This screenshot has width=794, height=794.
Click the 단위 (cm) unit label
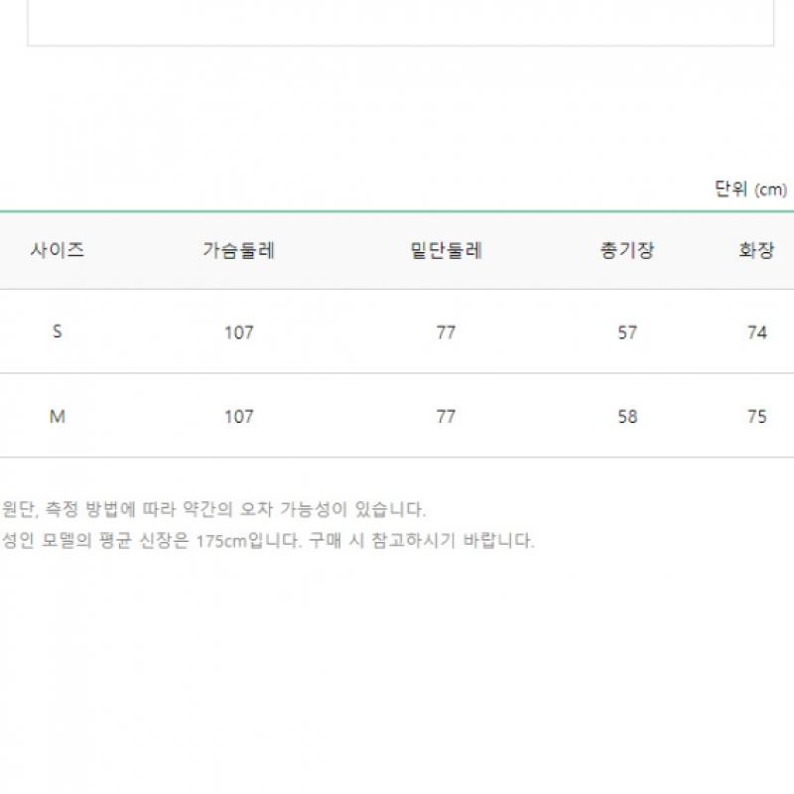tap(750, 190)
